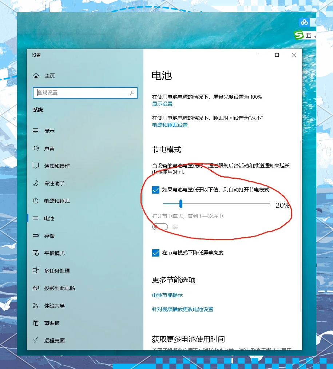
Task: Close the Settings window
Action: [293, 55]
